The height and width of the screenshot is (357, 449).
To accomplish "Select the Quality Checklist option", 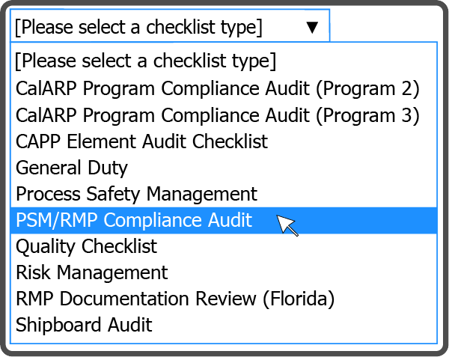I will (87, 246).
